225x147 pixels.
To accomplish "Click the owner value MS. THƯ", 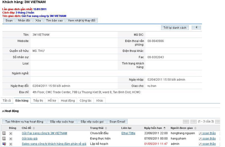I will (39, 51).
